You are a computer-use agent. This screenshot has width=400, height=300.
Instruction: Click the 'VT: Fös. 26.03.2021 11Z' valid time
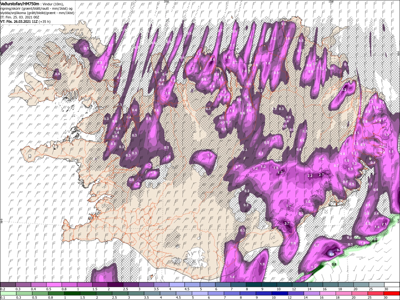pyautogui.click(x=19, y=22)
